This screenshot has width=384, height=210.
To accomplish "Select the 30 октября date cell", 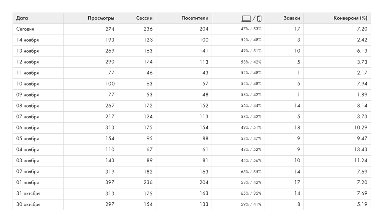I will (28, 204).
